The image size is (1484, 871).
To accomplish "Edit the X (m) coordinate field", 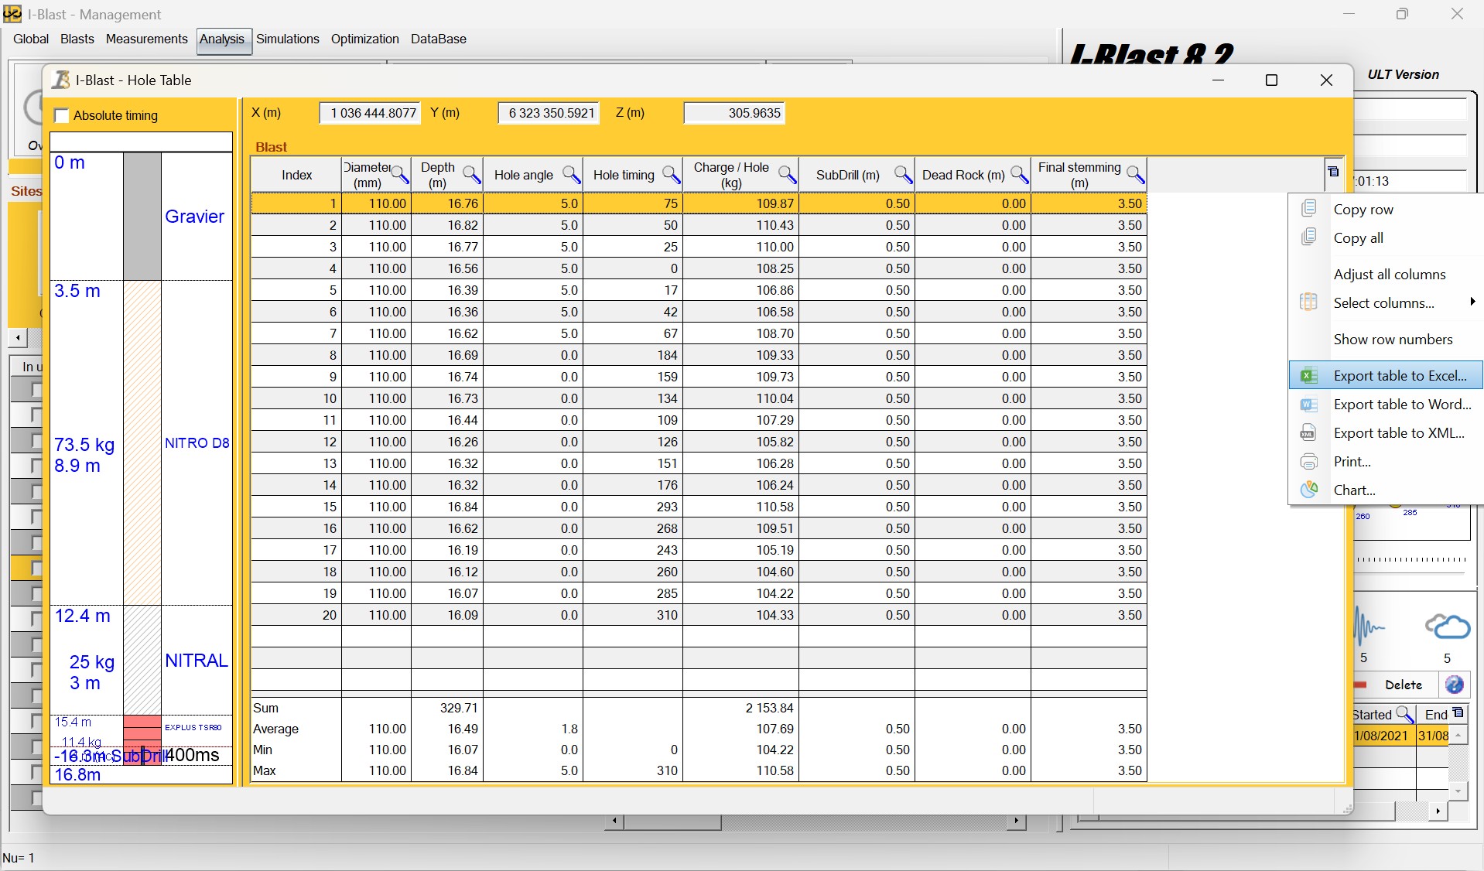I will [x=370, y=113].
